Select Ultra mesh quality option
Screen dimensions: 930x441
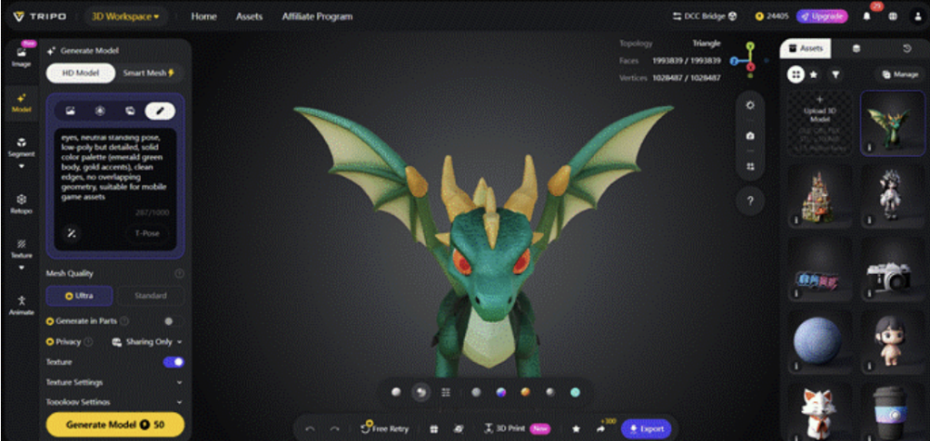click(x=80, y=296)
